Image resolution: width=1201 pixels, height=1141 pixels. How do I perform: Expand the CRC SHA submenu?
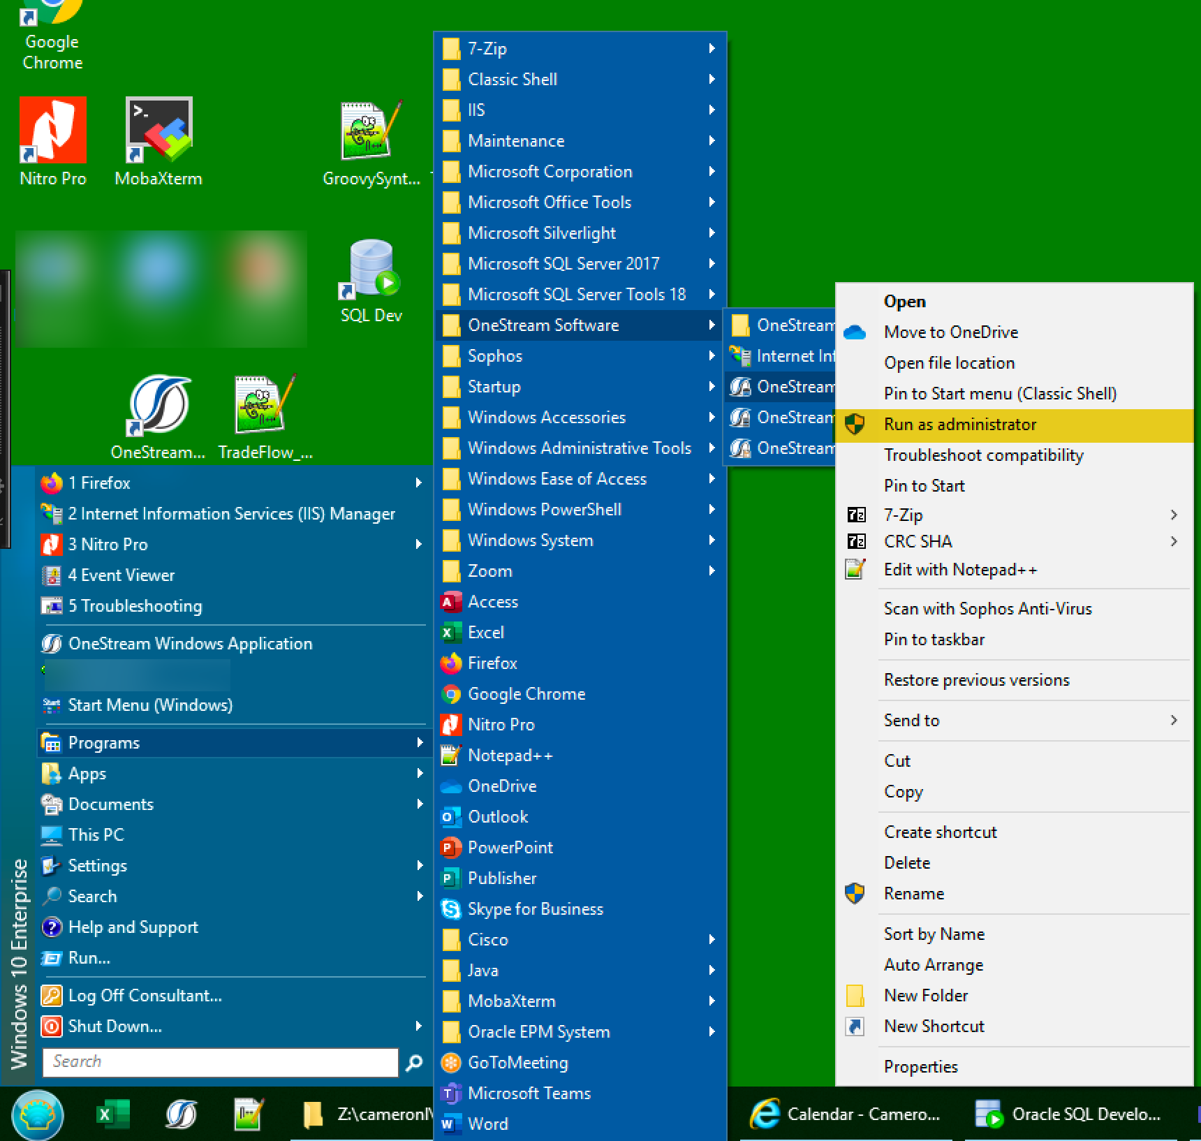tap(1015, 542)
